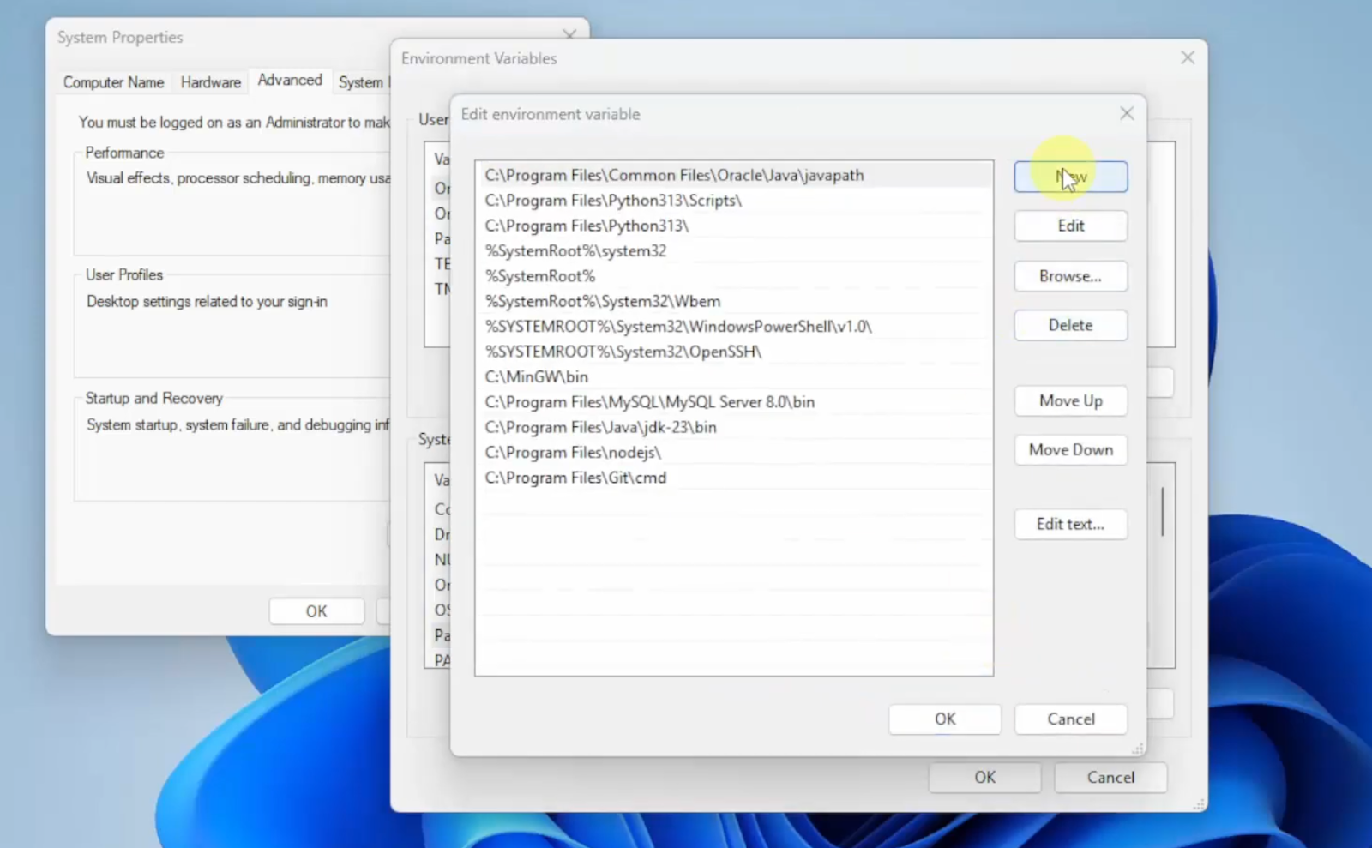Close the Environment Variables window
The width and height of the screenshot is (1372, 848).
[x=1188, y=57]
